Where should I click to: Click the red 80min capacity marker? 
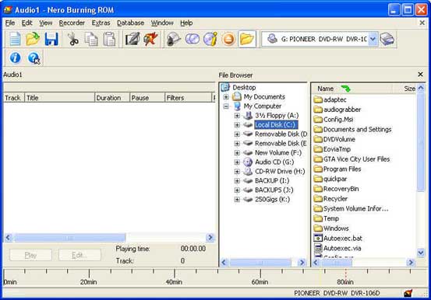(x=345, y=277)
